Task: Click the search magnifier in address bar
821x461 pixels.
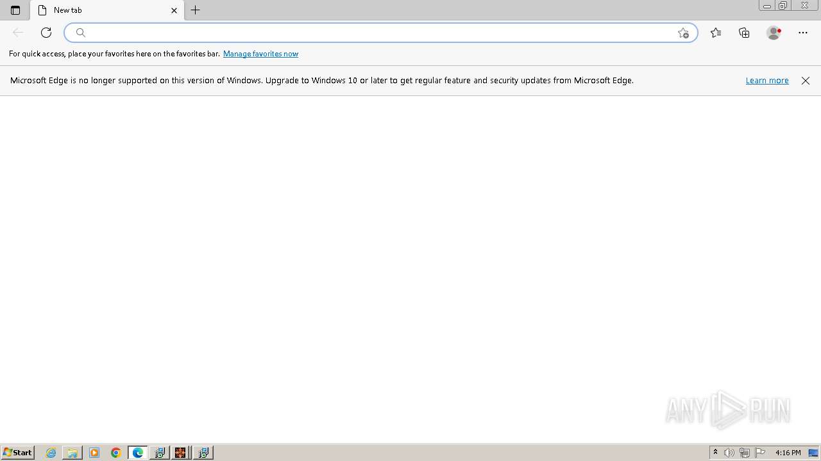Action: 81,33
